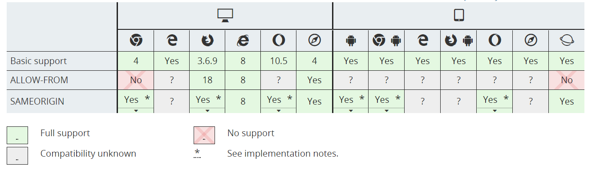
Task: Click the Internet Explorer browser icon
Action: pyautogui.click(x=243, y=41)
